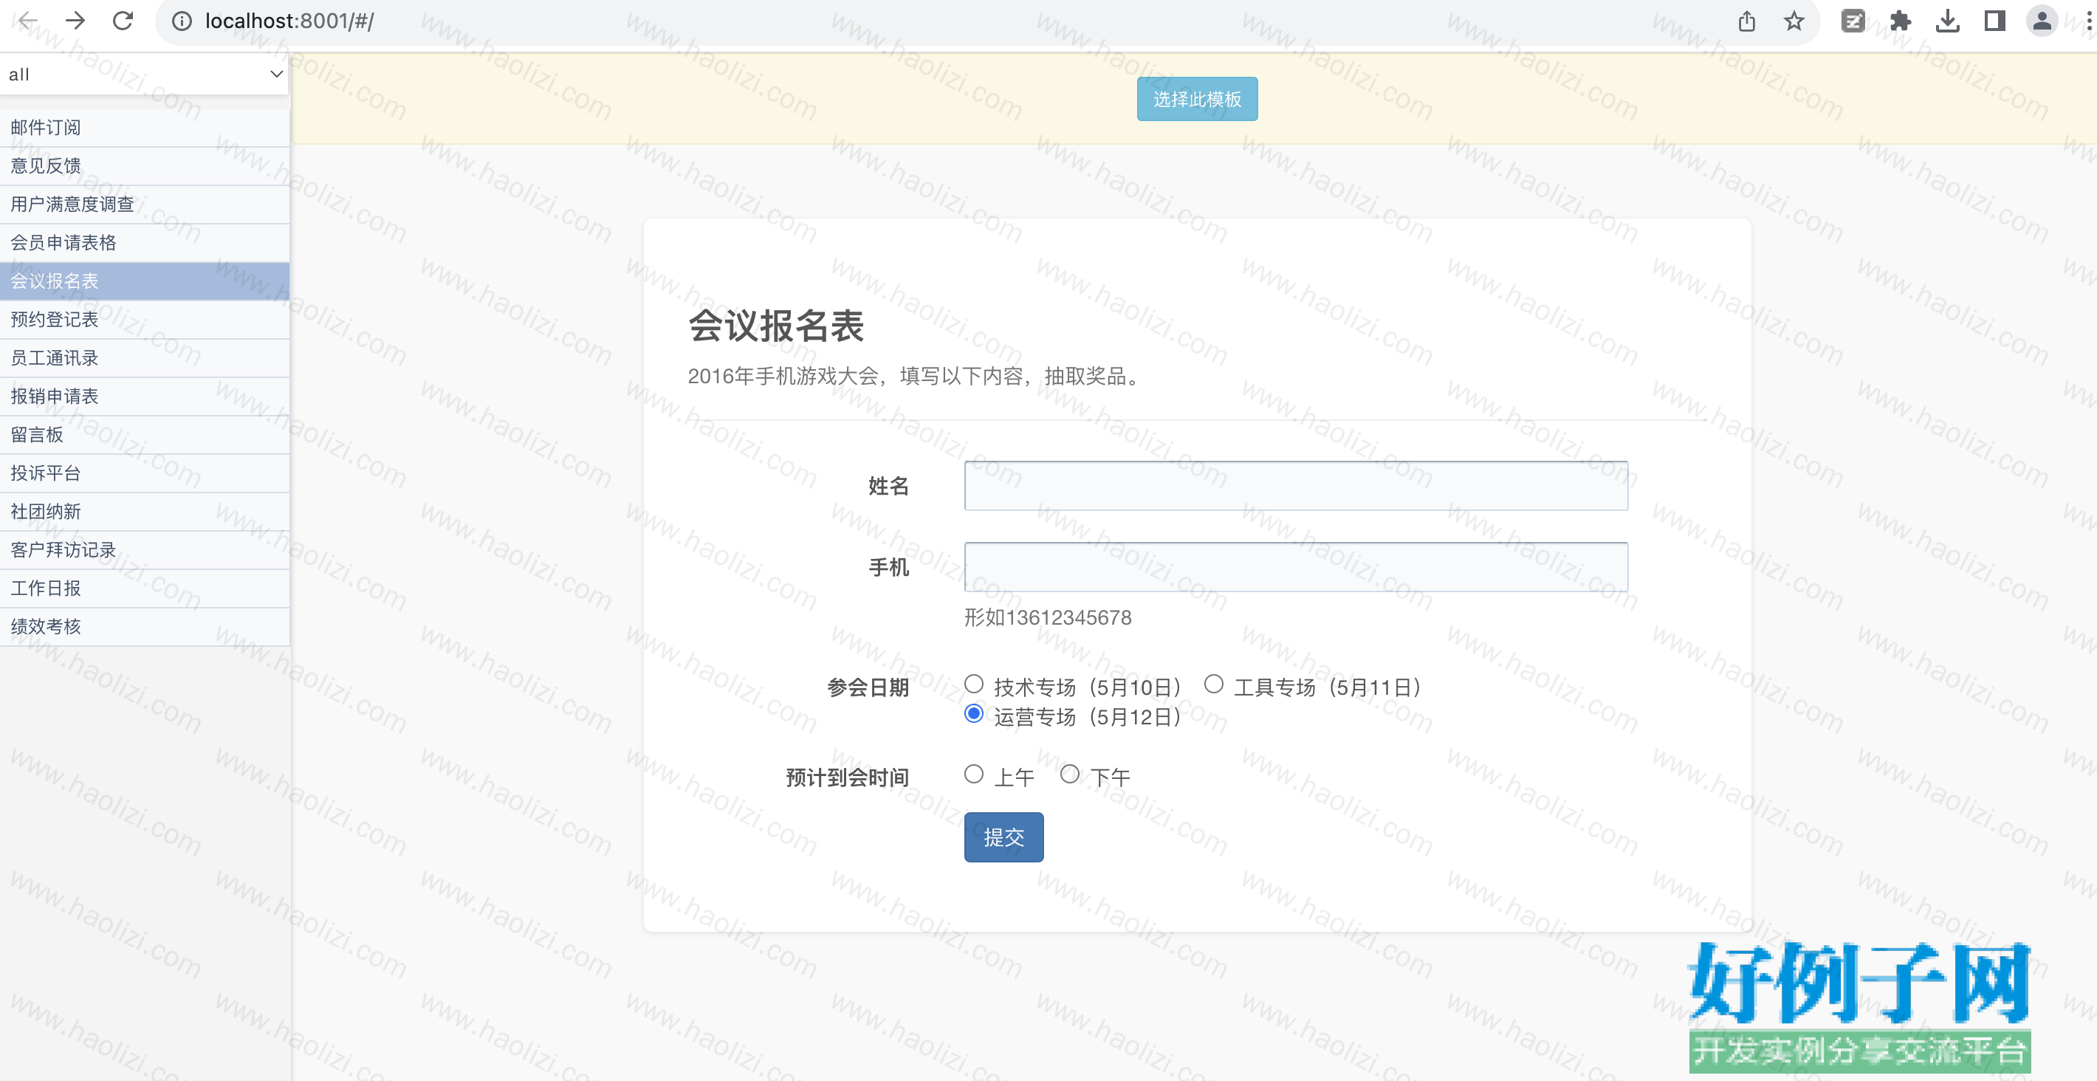Open 绩效考核 in the sidebar list
2097x1081 pixels.
tap(145, 627)
